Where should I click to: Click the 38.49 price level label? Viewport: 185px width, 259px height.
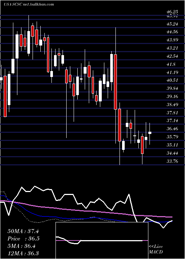(172, 105)
